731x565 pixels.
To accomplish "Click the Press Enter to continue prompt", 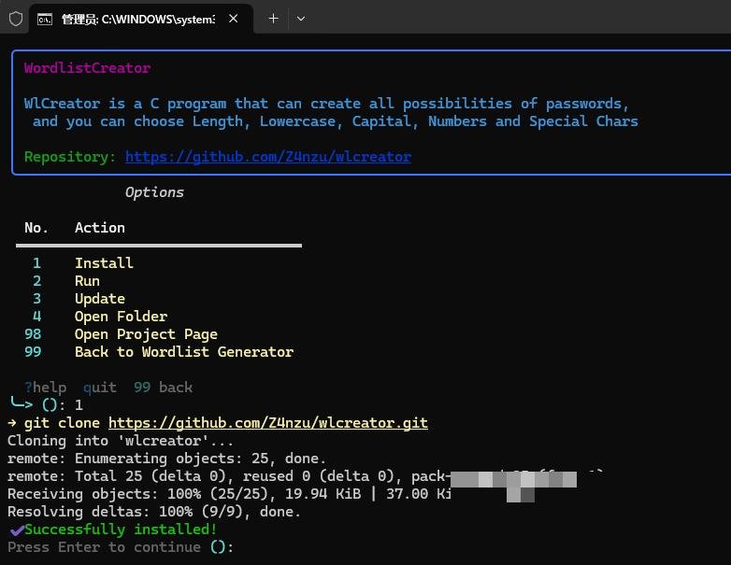I will (104, 547).
